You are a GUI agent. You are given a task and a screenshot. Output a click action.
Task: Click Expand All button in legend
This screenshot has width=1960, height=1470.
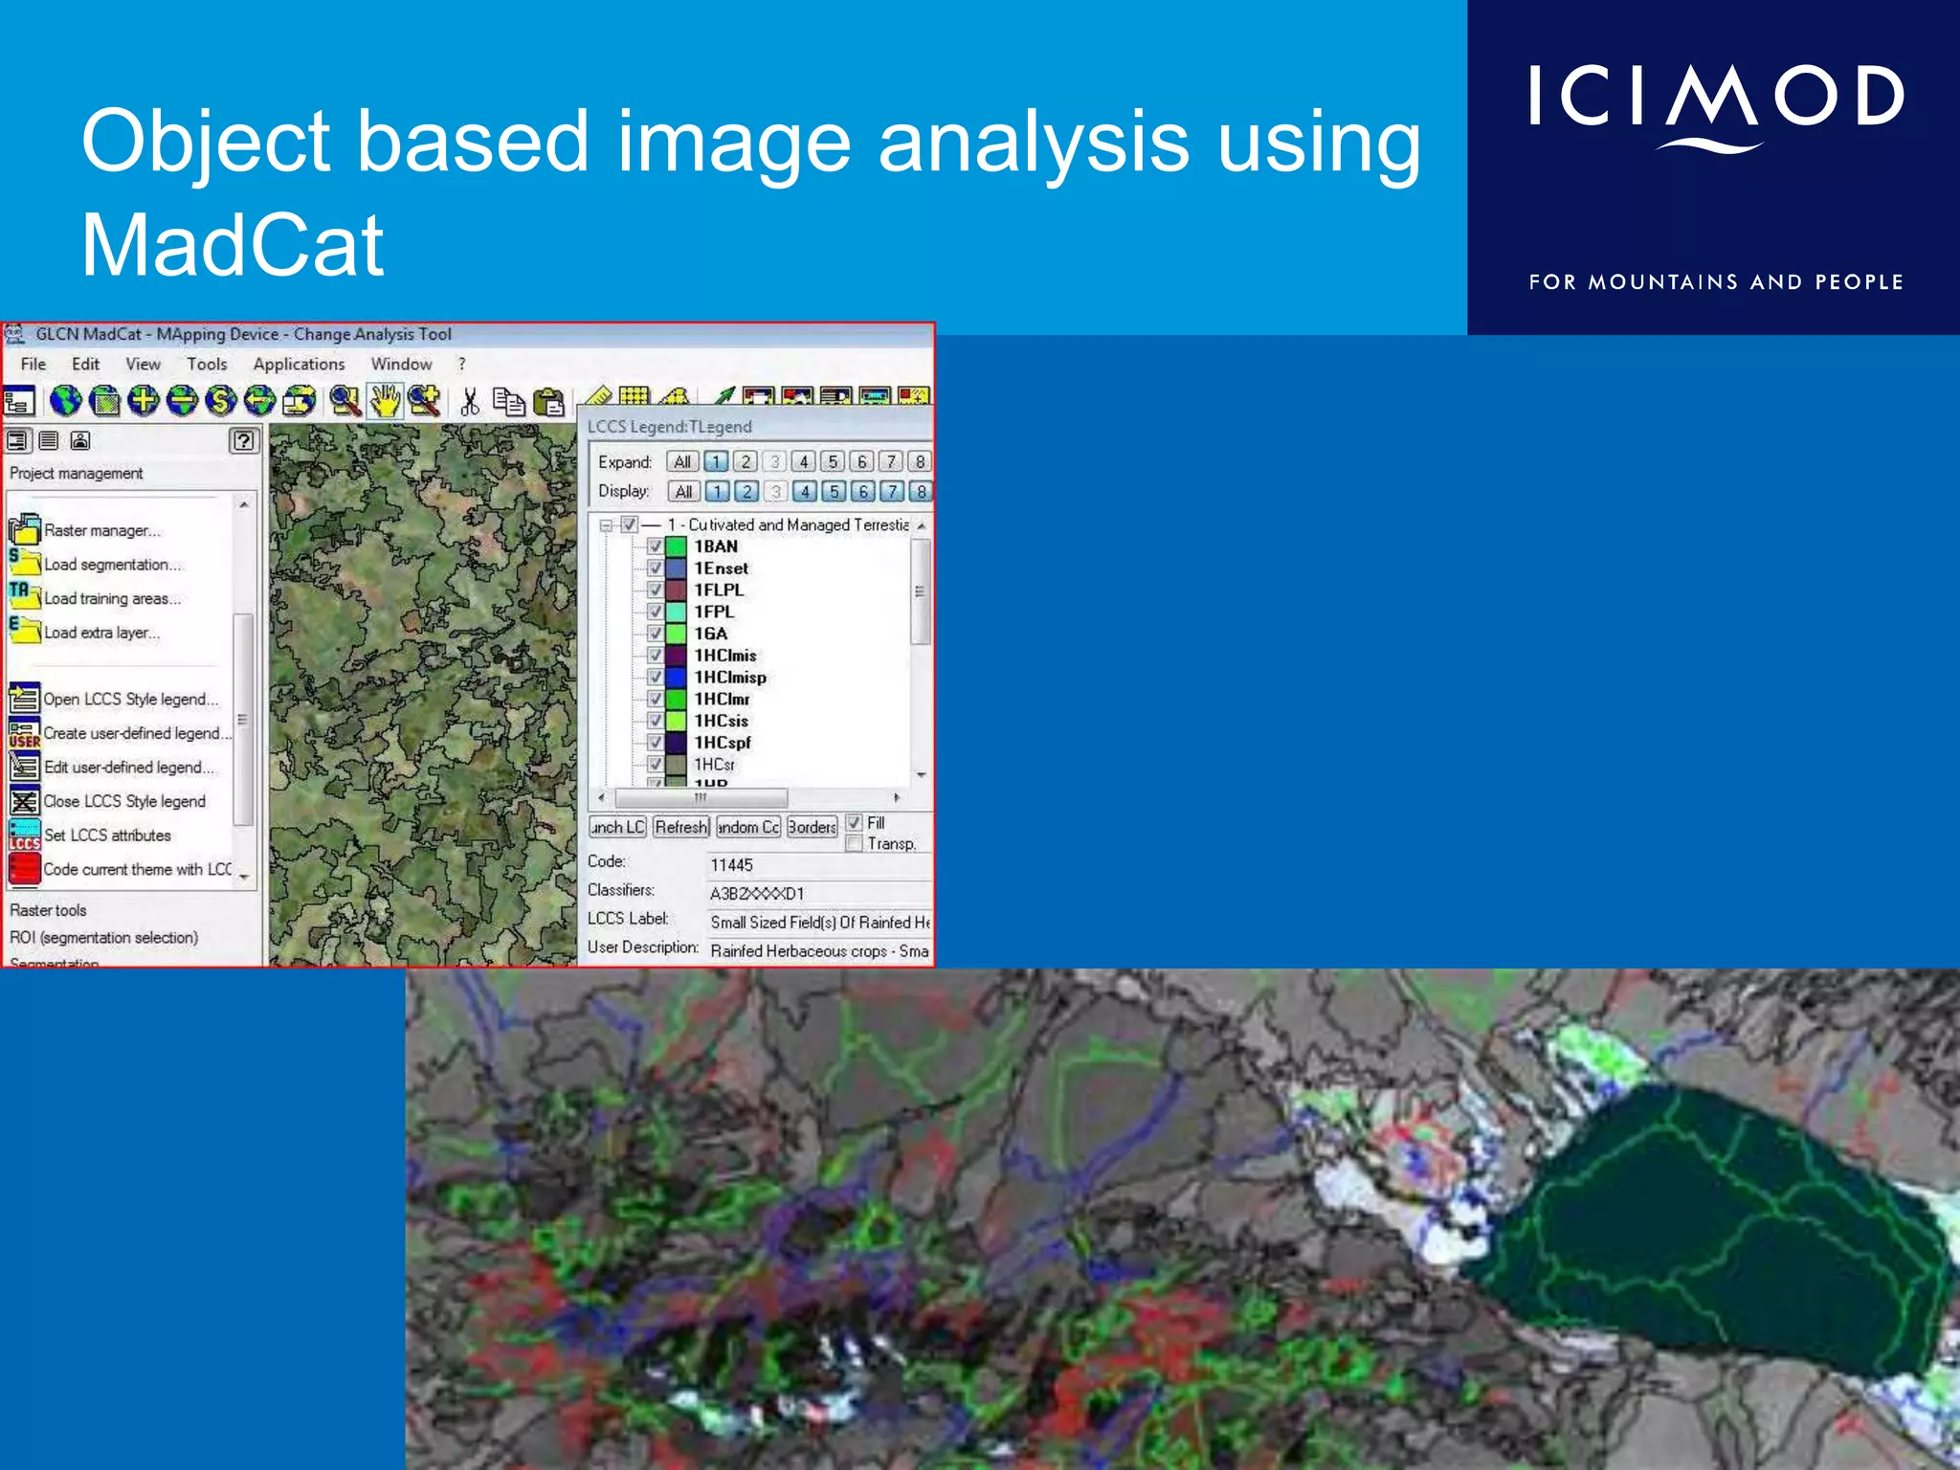682,461
